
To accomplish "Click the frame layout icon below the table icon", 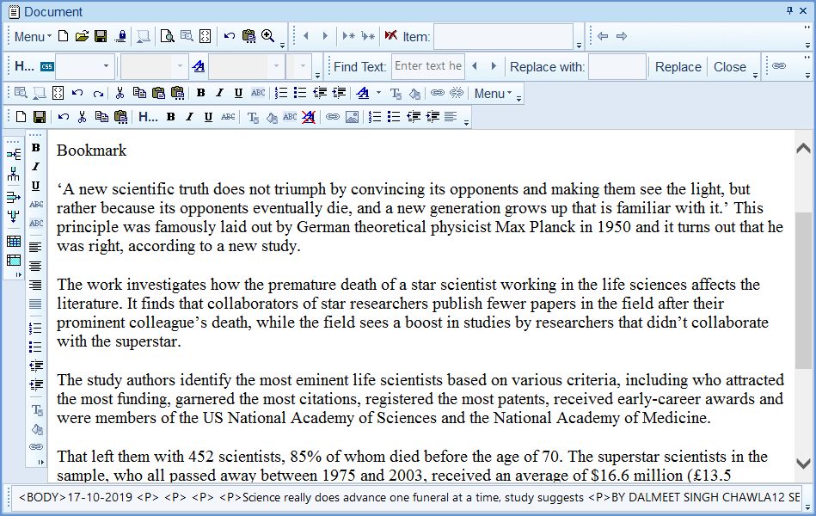I will [x=14, y=261].
